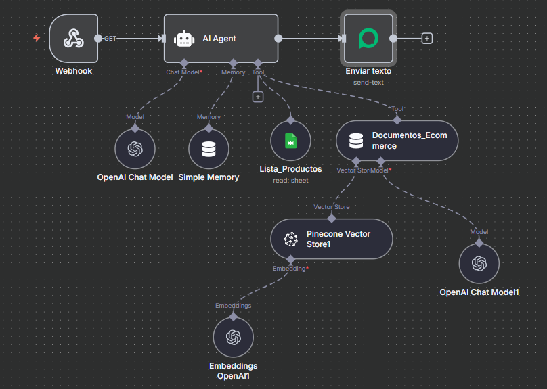Screen dimensions: 547x389
Task: Click the AI Agent Chat Model connector
Action: [x=184, y=63]
